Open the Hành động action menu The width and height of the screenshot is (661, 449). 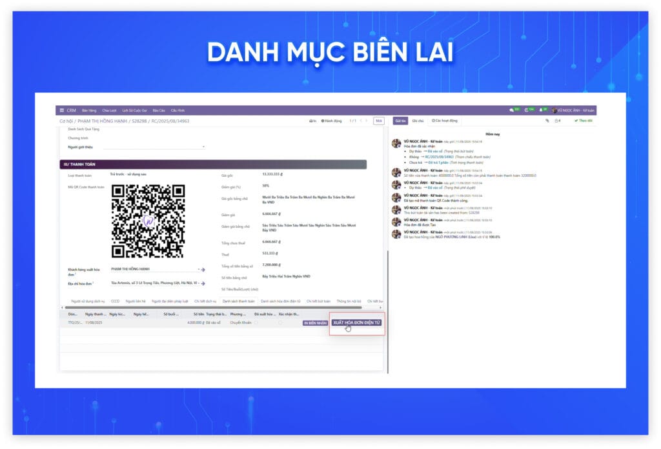click(332, 121)
